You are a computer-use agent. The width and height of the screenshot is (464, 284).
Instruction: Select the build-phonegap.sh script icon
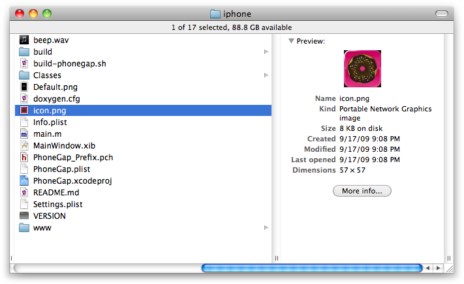pyautogui.click(x=24, y=63)
